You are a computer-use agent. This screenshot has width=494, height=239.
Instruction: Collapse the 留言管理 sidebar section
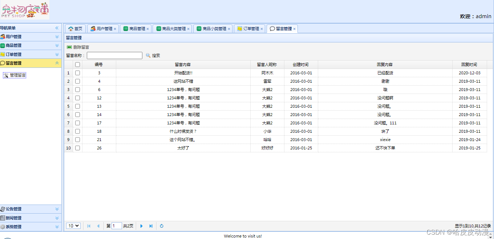pyautogui.click(x=57, y=63)
